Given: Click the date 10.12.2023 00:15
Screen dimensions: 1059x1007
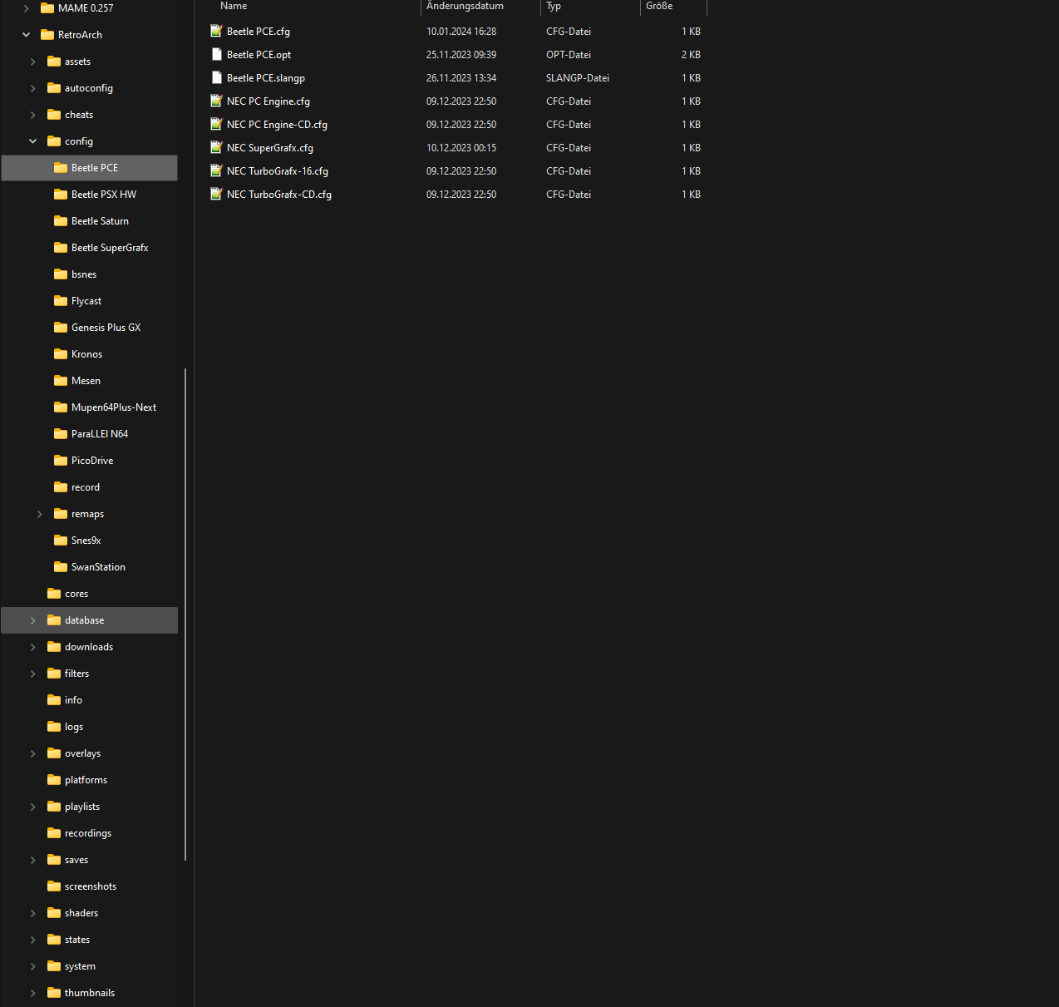Looking at the screenshot, I should tap(461, 148).
